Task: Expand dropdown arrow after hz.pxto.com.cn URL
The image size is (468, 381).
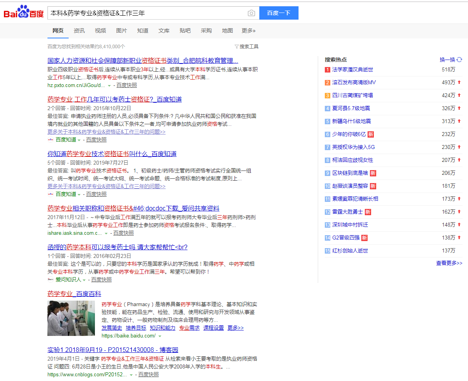Action: pos(109,86)
